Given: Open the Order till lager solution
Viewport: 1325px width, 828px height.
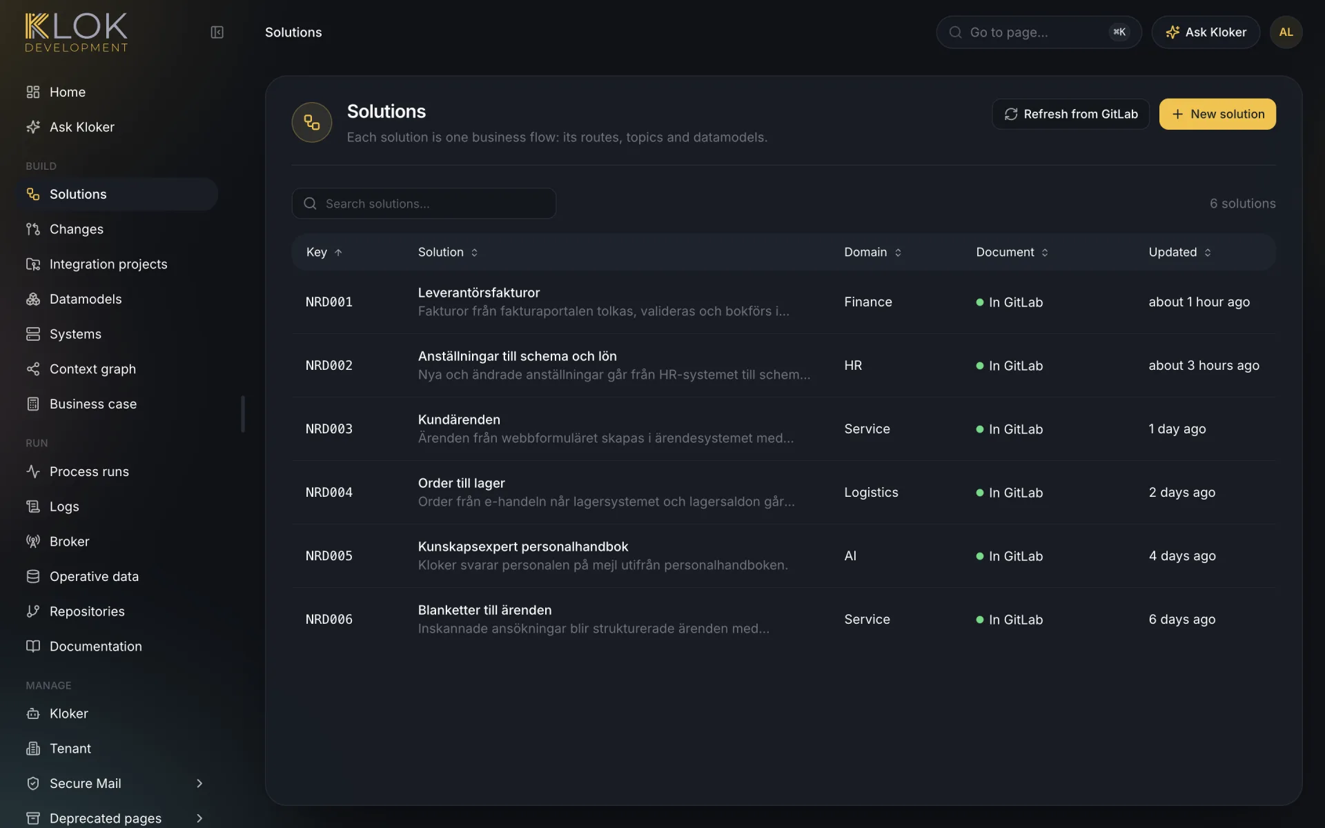Looking at the screenshot, I should [783, 493].
